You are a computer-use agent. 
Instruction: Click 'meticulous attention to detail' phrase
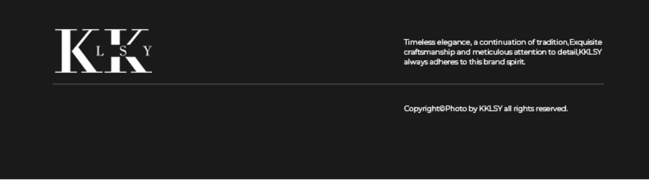(x=525, y=52)
